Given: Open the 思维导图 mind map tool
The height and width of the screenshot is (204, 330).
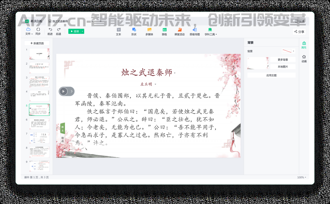Looking at the screenshot, I should (x=195, y=32).
